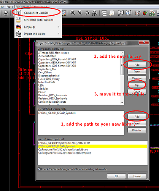Click the library list scroll down arrow
159x191 pixels.
coord(122,103)
